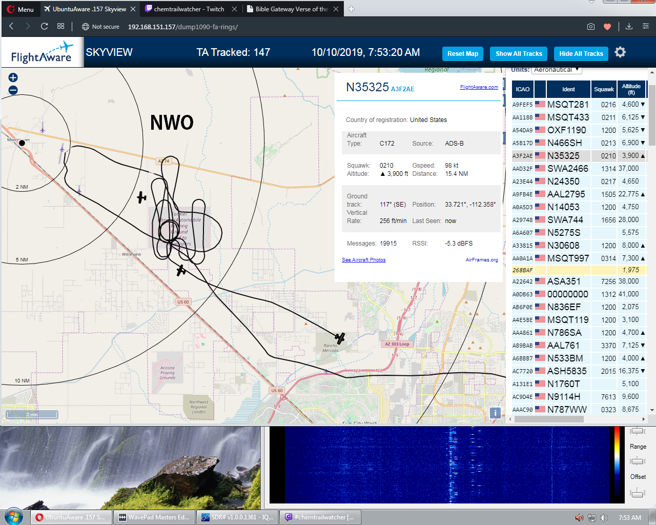Sort the aircraft table by Altitude
The image size is (656, 525).
point(631,89)
